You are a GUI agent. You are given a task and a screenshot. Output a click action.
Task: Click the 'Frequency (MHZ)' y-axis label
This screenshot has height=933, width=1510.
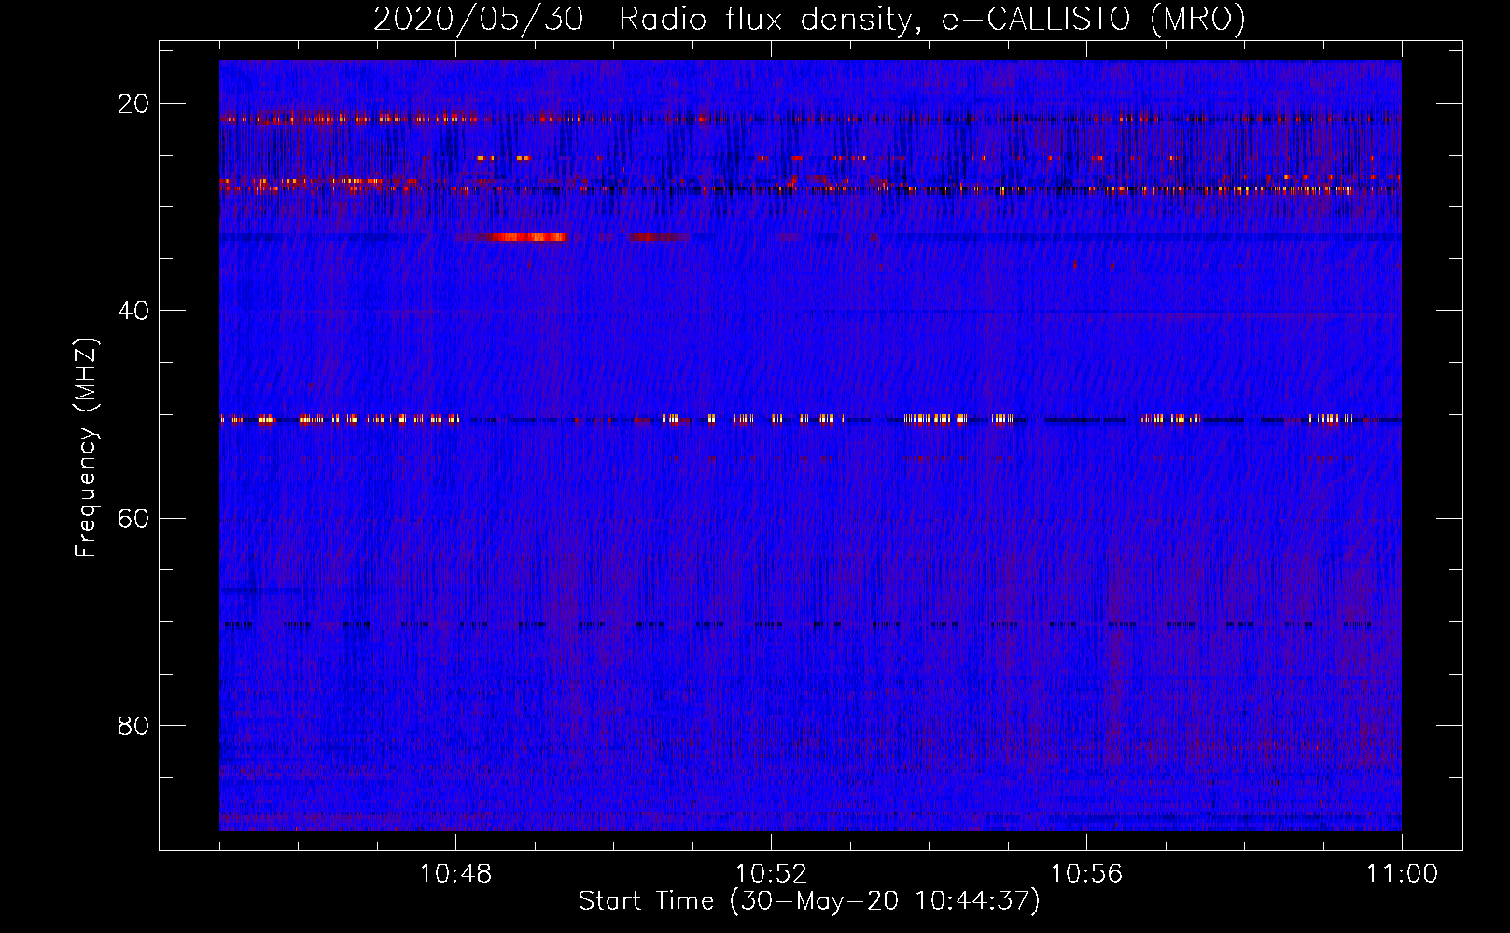86,448
